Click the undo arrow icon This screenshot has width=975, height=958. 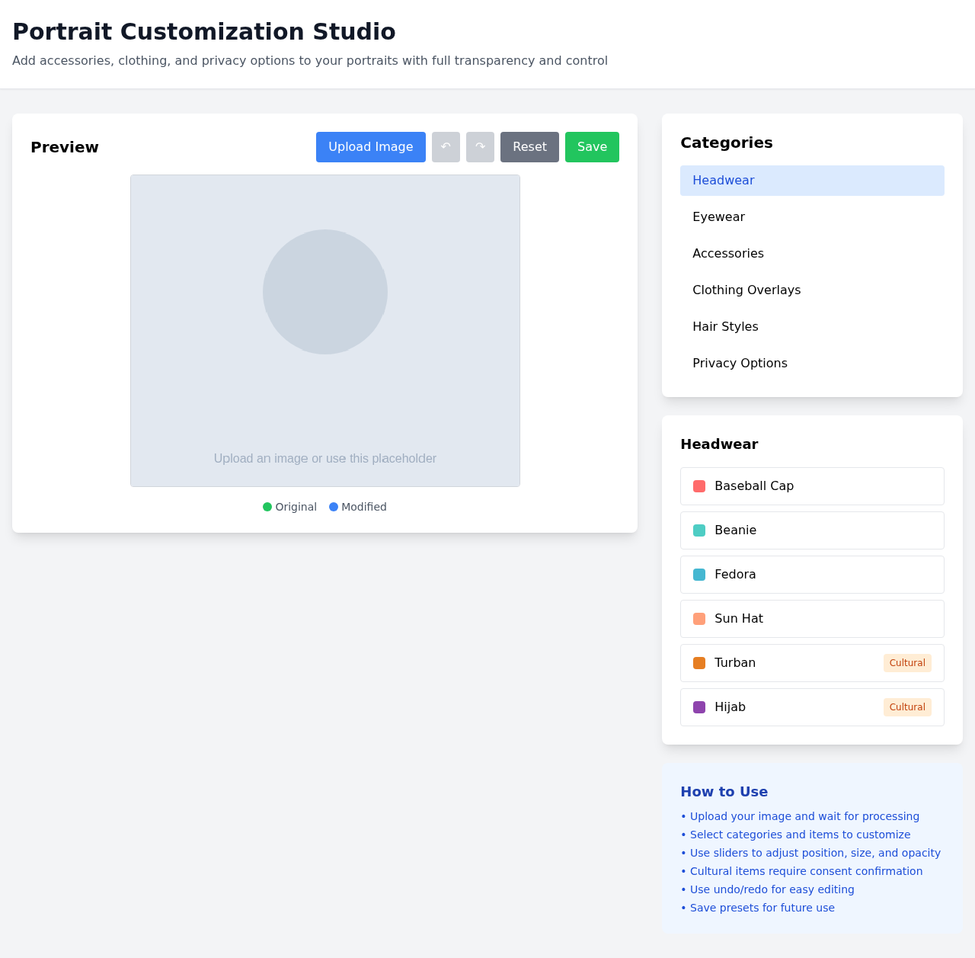[x=446, y=147]
